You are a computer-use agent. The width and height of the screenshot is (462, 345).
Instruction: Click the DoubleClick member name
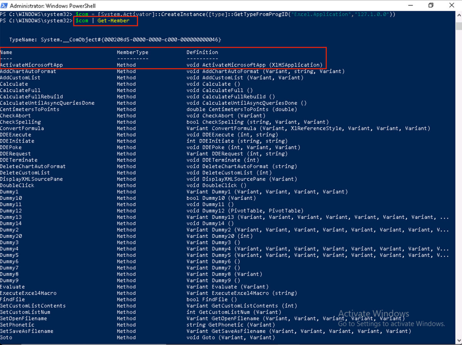coord(17,185)
